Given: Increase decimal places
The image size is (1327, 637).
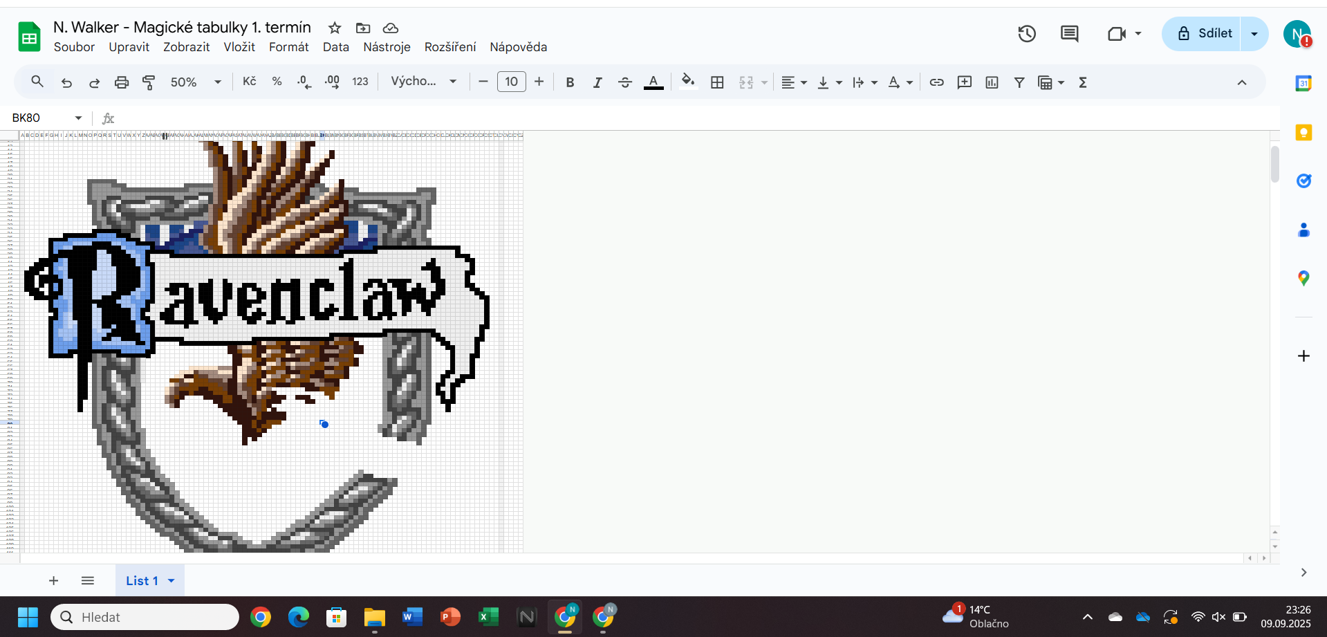Looking at the screenshot, I should click(332, 82).
